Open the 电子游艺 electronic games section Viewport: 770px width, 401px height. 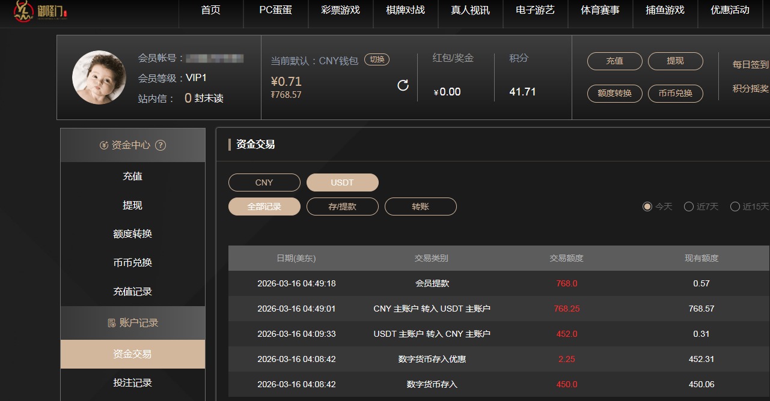(535, 10)
